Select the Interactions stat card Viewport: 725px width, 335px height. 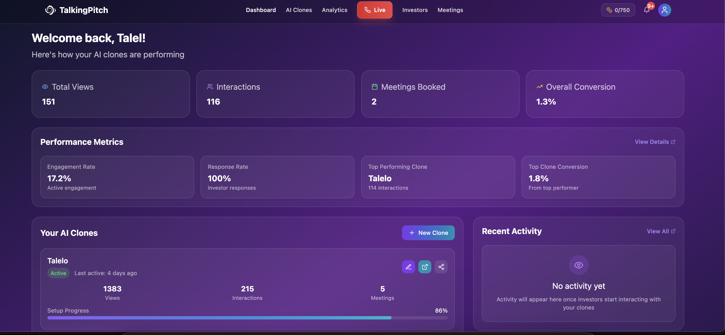(275, 94)
